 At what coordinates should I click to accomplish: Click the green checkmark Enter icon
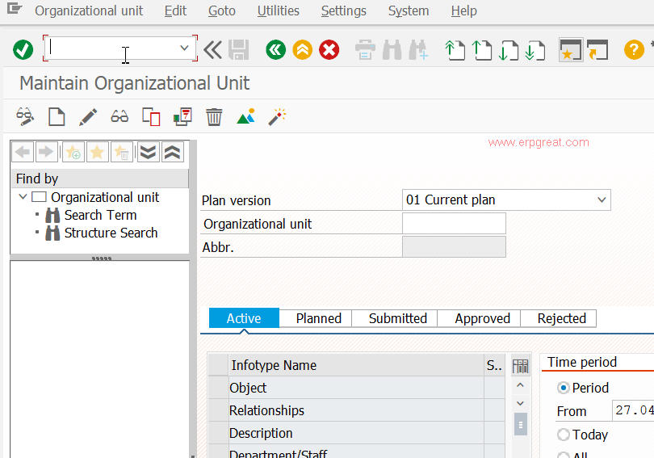tap(23, 50)
